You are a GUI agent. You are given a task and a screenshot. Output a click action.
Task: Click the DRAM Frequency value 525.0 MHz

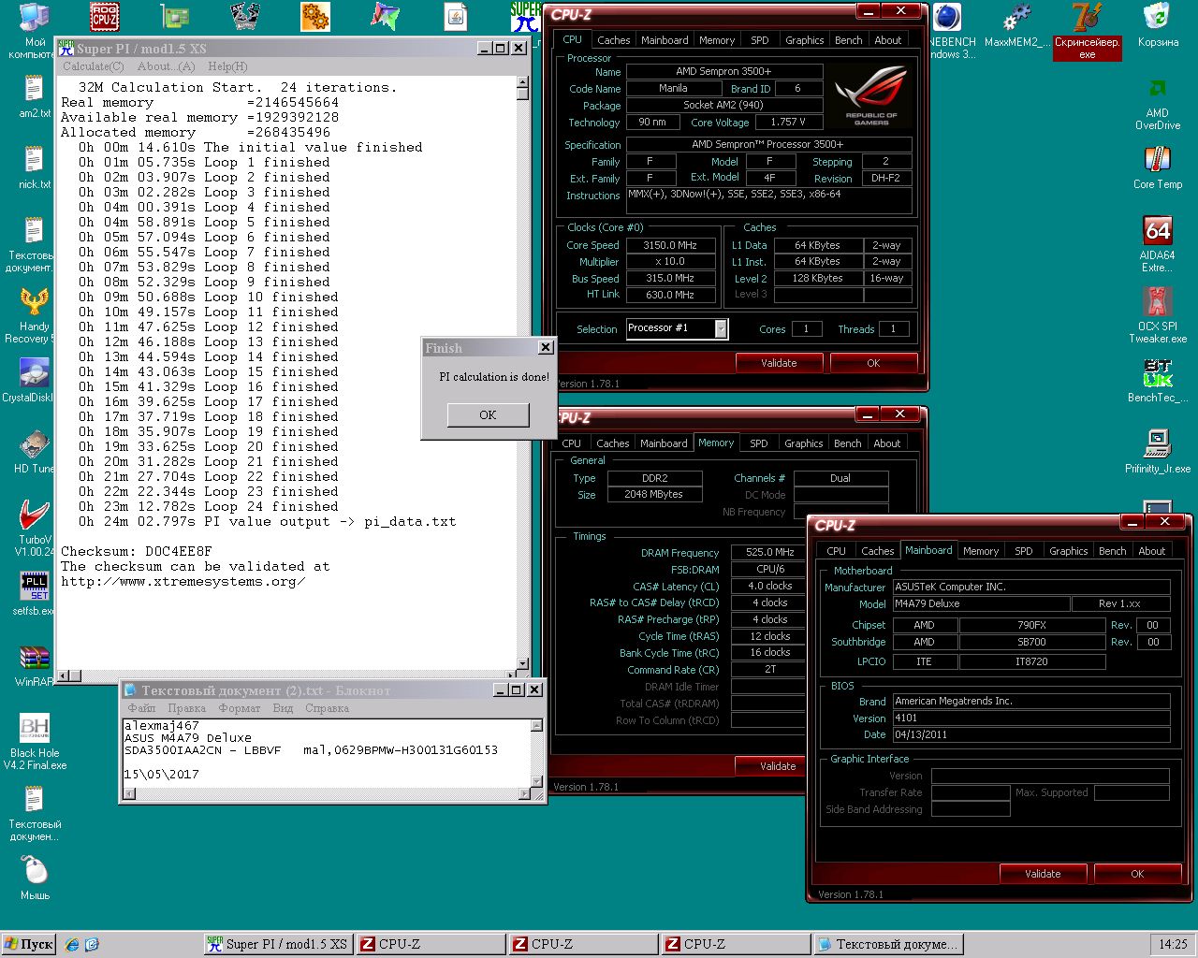point(770,552)
